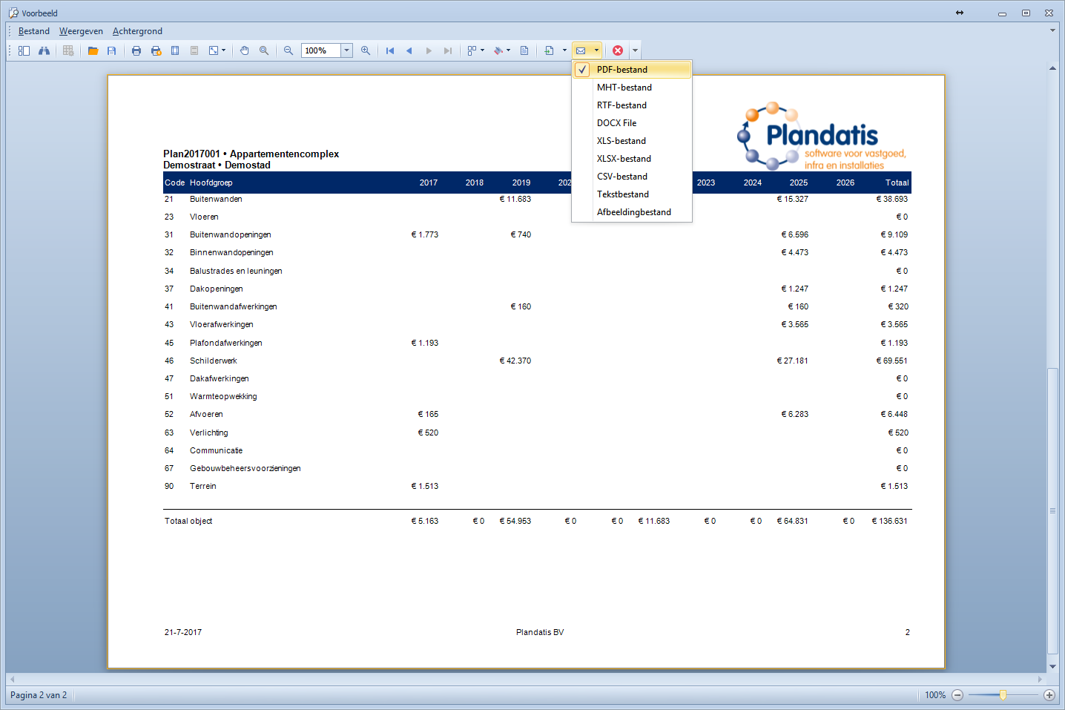
Task: Select the magnifier tool
Action: 264,50
